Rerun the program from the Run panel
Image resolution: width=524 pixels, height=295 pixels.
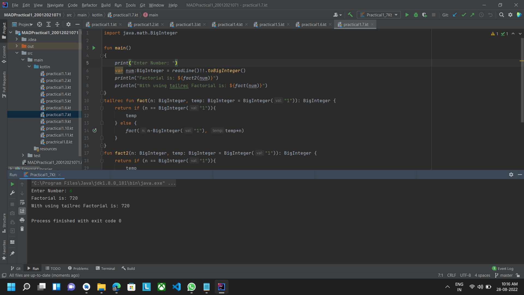pos(12,184)
